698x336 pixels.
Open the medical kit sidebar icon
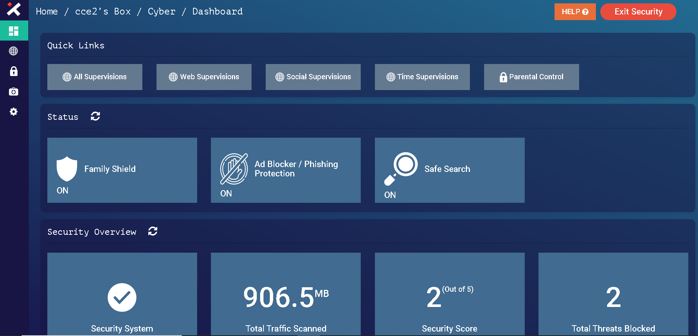14,92
